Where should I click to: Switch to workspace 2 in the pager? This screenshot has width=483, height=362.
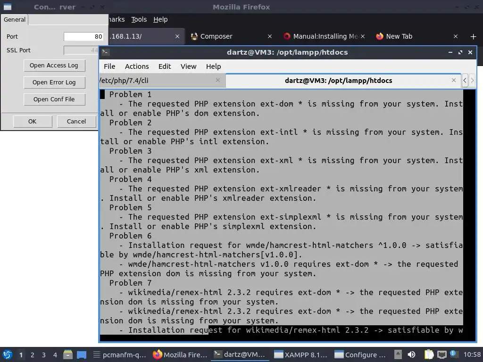coord(33,354)
